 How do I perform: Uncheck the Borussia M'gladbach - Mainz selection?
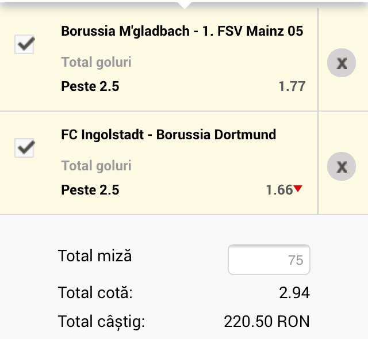(x=24, y=45)
